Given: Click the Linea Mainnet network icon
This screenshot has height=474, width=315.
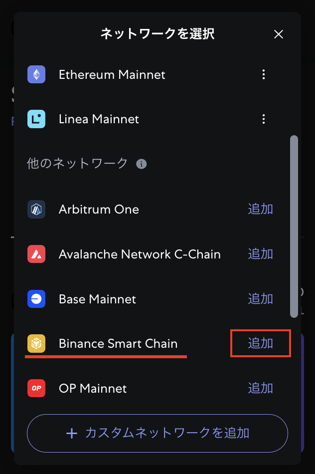Looking at the screenshot, I should point(36,119).
